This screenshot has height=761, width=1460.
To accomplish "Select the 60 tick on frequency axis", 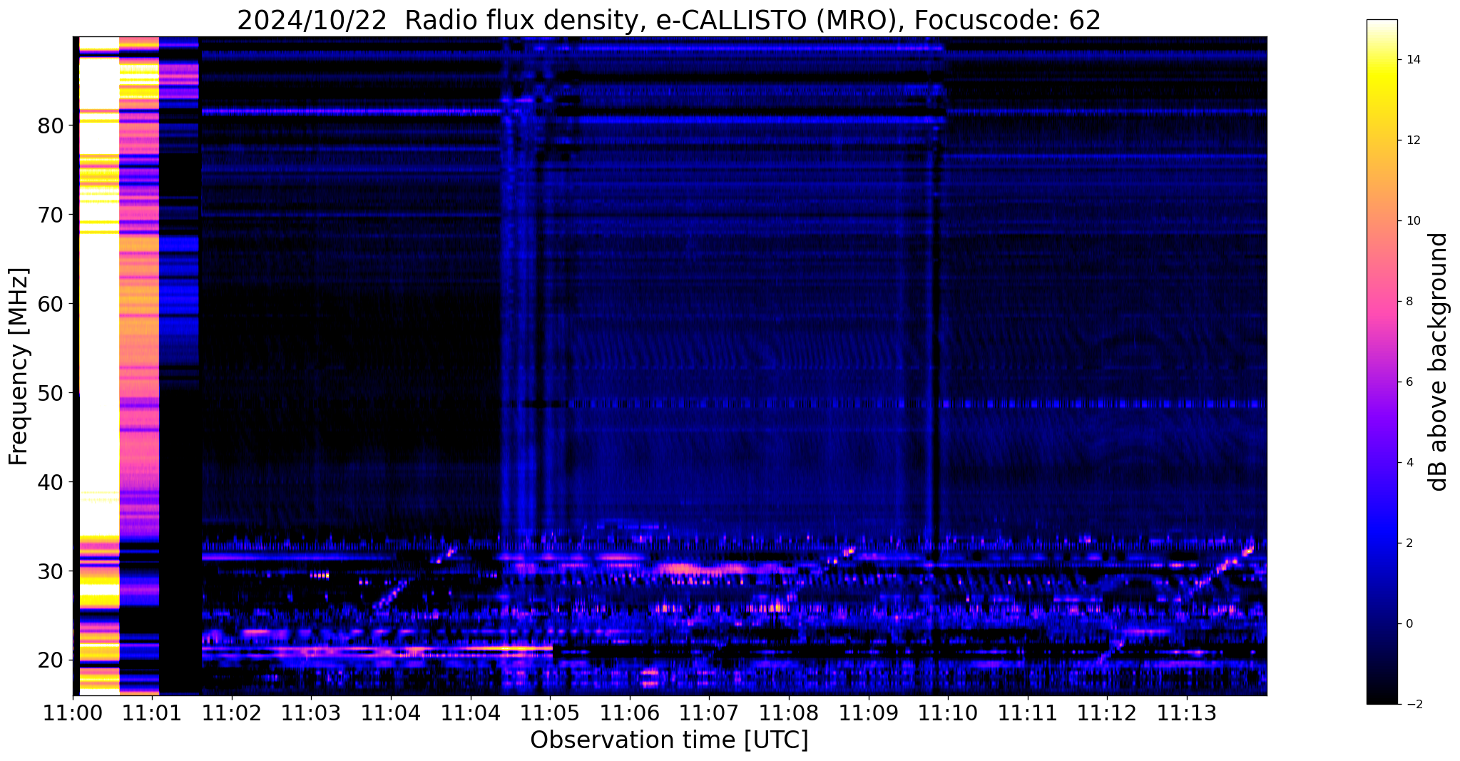I will point(51,304).
